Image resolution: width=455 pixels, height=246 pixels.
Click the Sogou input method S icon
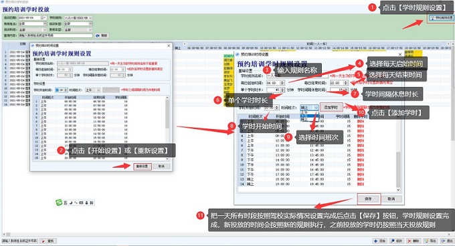tap(59, 203)
